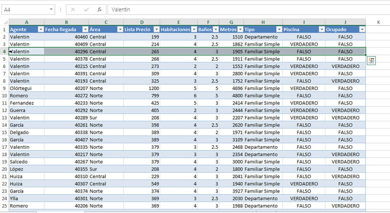
Task: Select column header D
Action: [142, 22]
